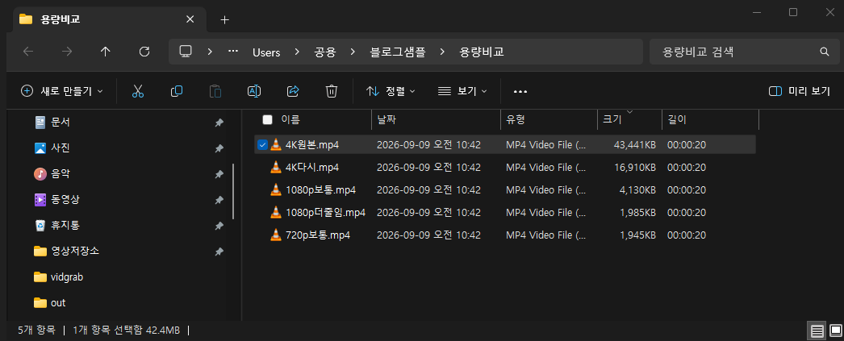Show hidden path via ellipsis breadcrumb
844x341 pixels.
tap(233, 52)
